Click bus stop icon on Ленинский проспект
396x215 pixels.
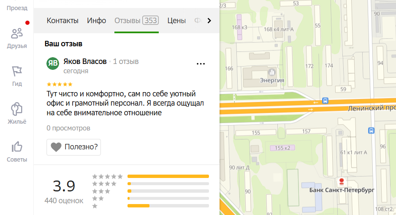[325, 101]
